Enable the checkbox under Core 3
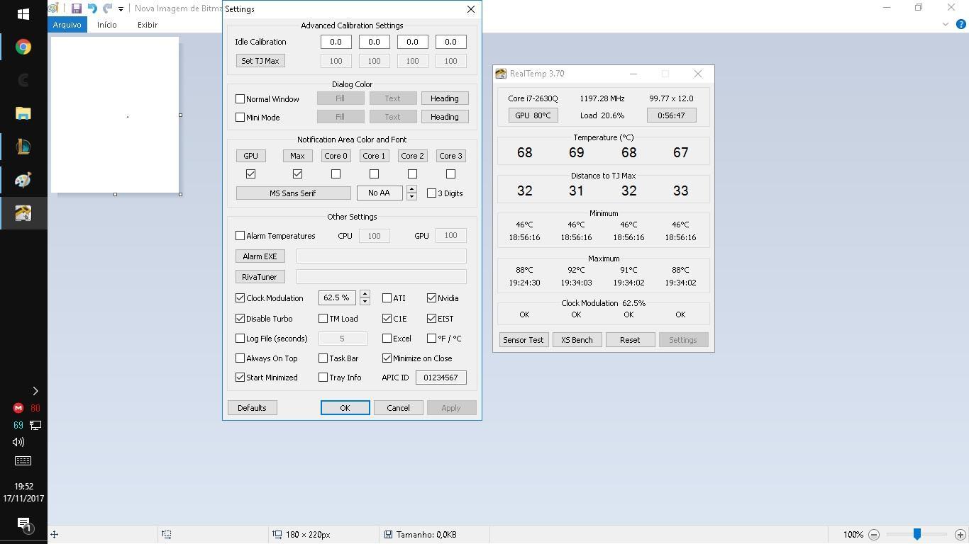This screenshot has height=544, width=969. pos(450,174)
